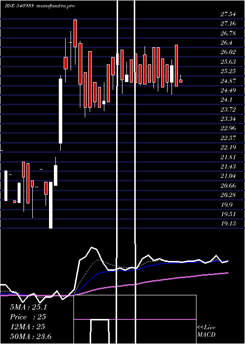
Task: Click the 22.96 price axis label
Action: coord(228,128)
